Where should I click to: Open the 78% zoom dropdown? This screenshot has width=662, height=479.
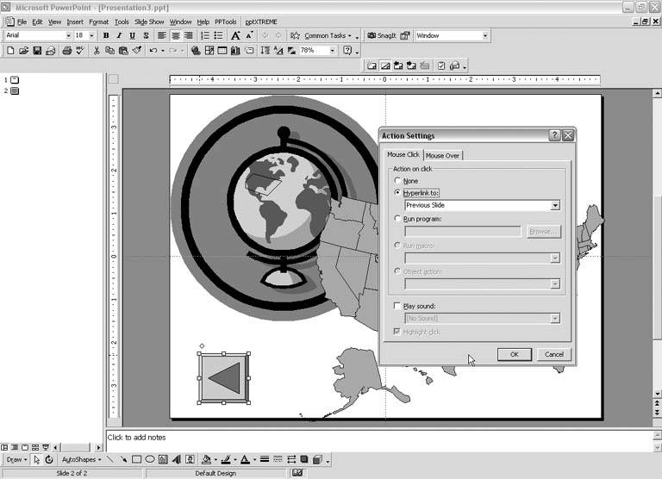(x=332, y=52)
